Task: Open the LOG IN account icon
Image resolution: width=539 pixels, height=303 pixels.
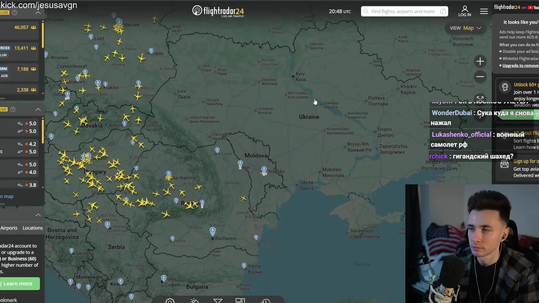Action: (464, 11)
